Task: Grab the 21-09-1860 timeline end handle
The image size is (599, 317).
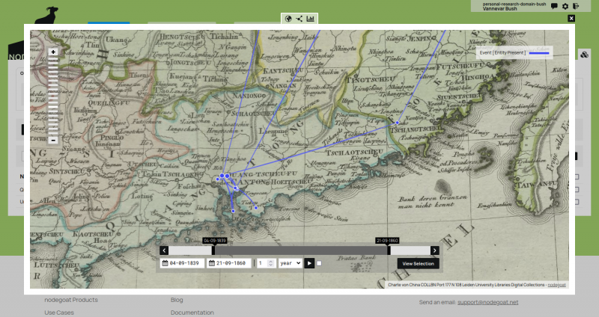Action: 389,250
